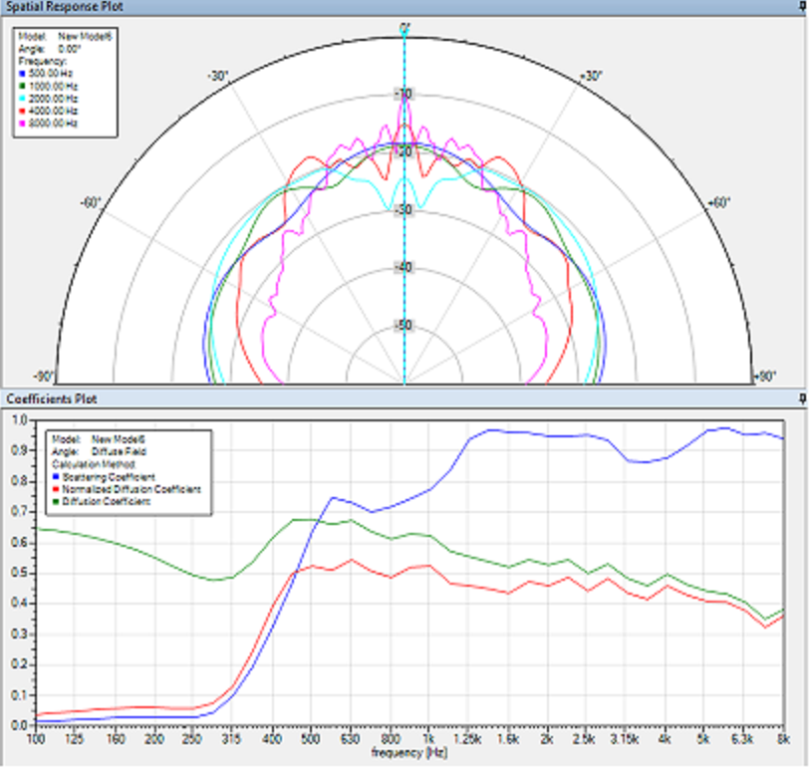This screenshot has width=809, height=770.
Task: Click the -50 radial ring label
Action: [x=404, y=325]
